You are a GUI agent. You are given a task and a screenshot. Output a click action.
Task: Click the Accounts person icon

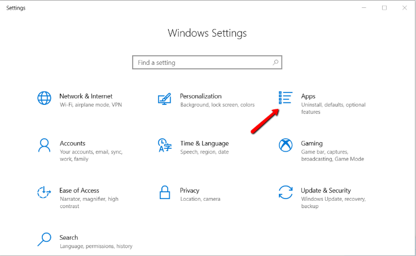click(44, 145)
